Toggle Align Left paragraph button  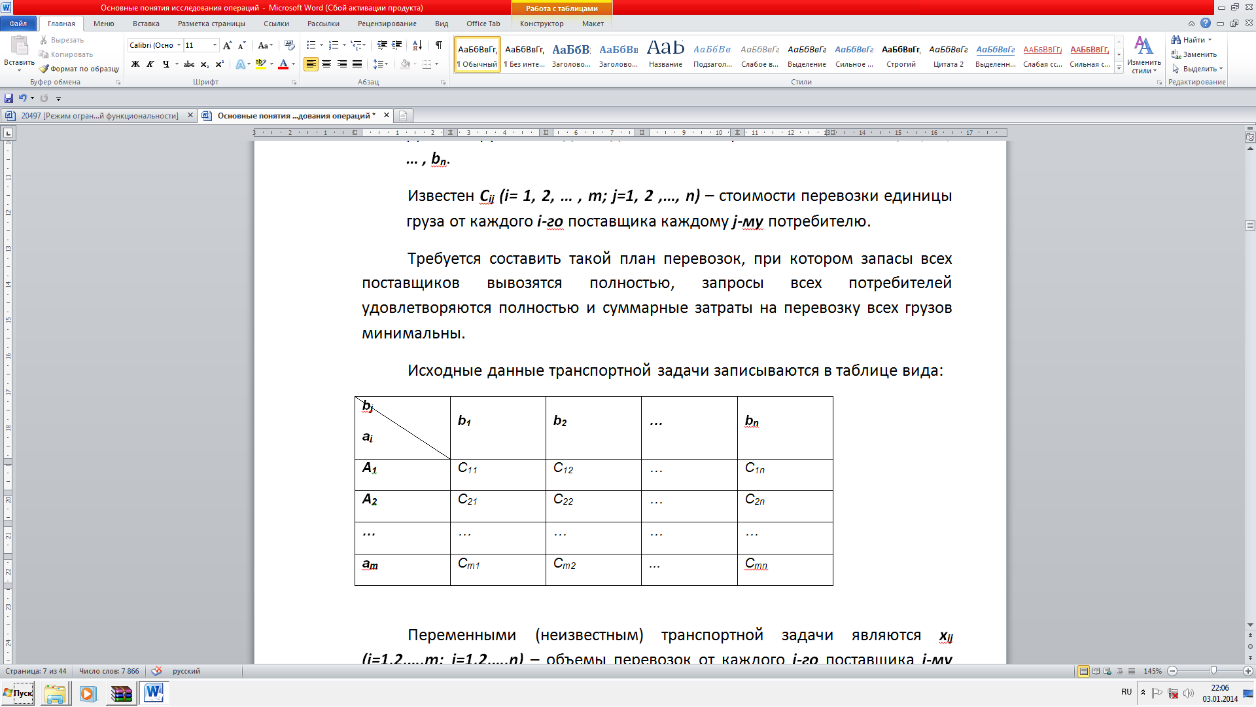coord(311,64)
